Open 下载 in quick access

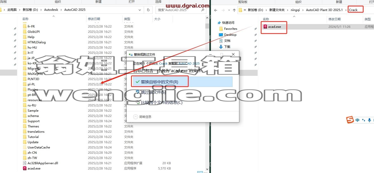tap(227, 47)
